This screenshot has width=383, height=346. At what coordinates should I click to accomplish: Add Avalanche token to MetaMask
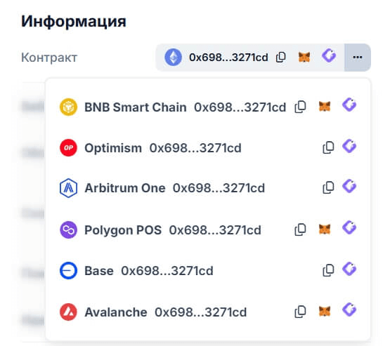click(325, 312)
